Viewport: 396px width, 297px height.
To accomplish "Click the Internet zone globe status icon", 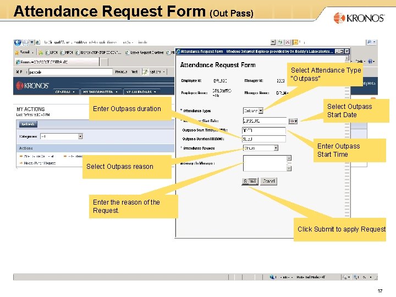I will (272, 277).
